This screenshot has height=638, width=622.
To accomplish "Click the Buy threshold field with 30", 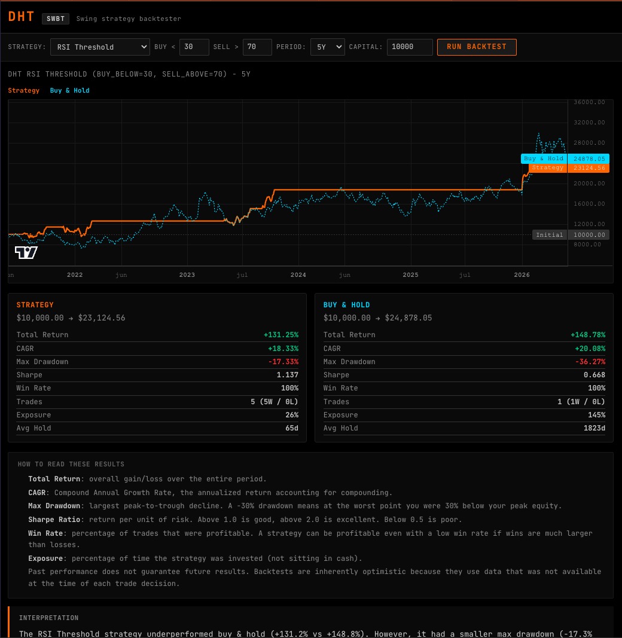I will (194, 47).
